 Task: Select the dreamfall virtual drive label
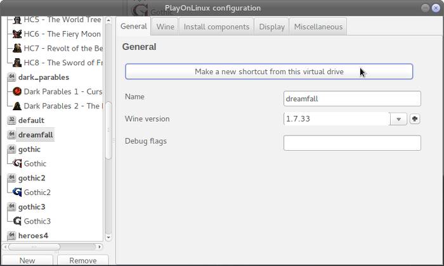click(36, 135)
